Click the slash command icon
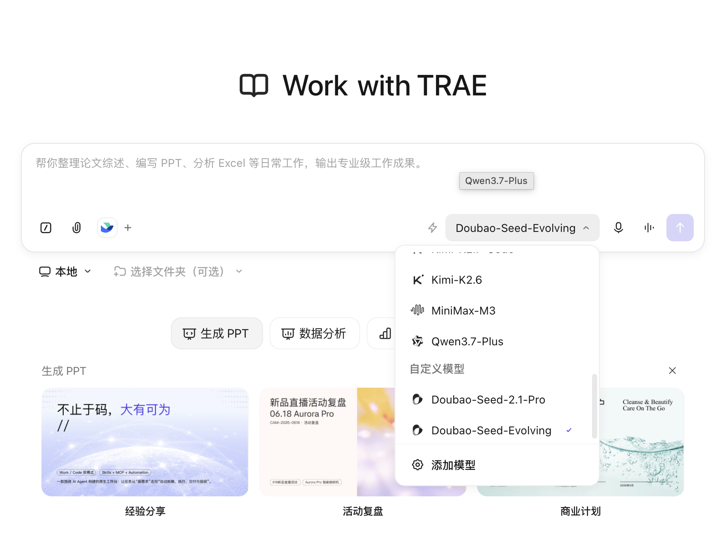The height and width of the screenshot is (540, 725). (46, 228)
